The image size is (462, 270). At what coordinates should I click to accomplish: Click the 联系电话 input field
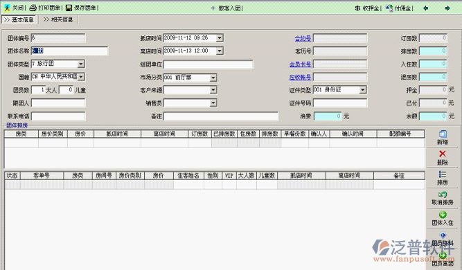[58, 116]
